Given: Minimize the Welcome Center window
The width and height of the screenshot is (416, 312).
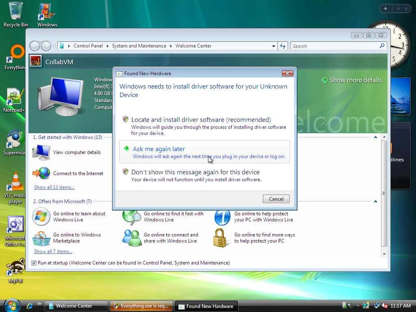Looking at the screenshot, I should [356, 35].
